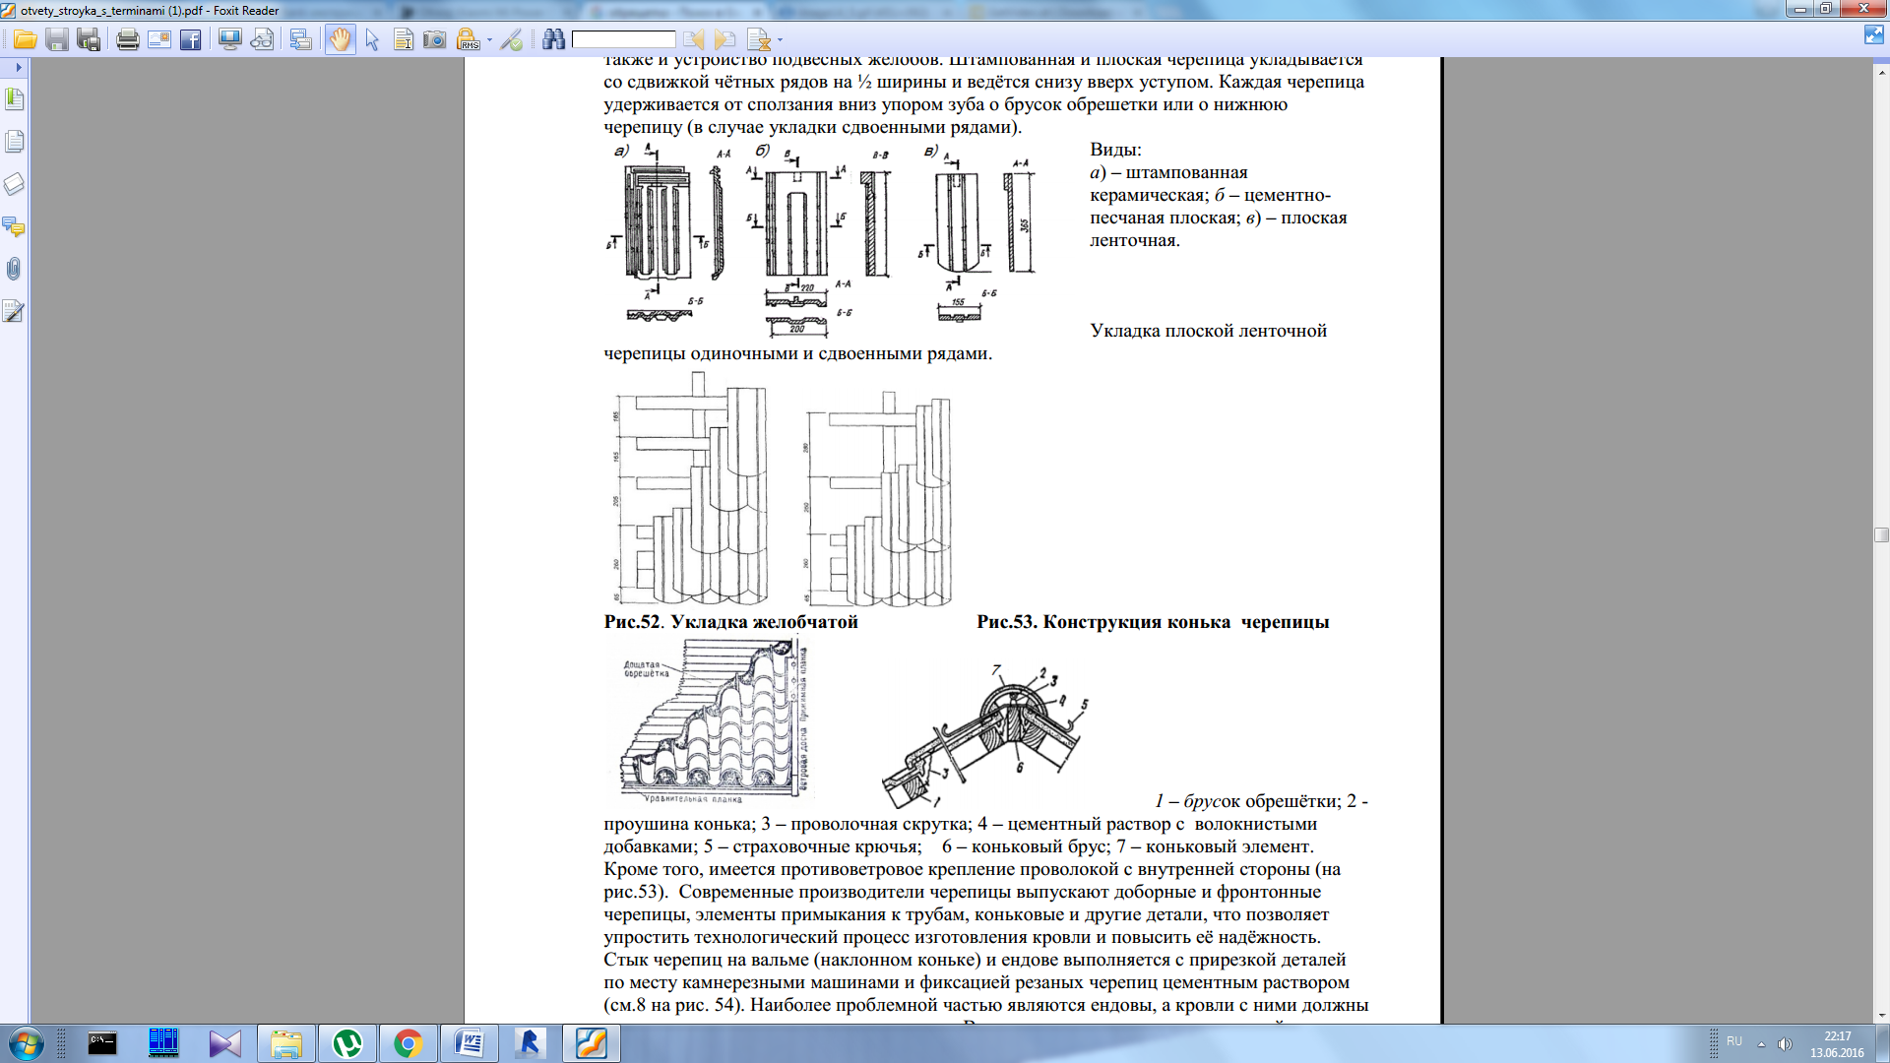This screenshot has height=1063, width=1890.
Task: Print the document with the printer icon
Action: [x=127, y=39]
